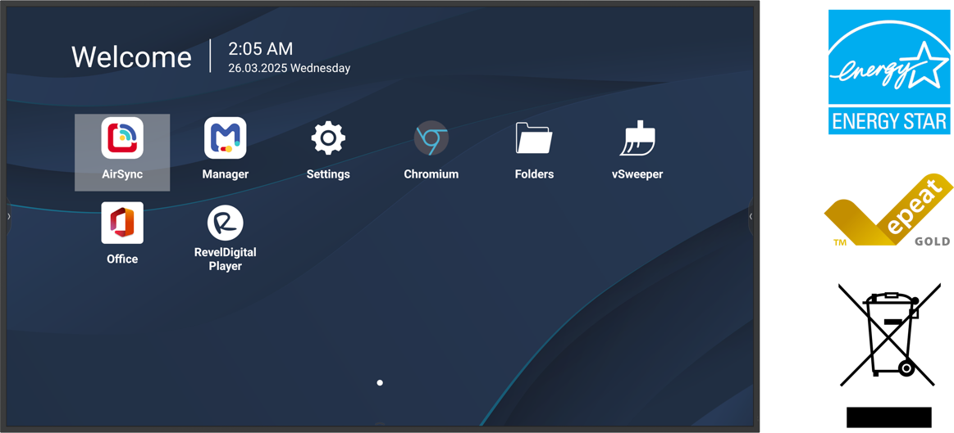Select the home screen page indicator dot
Viewport: 954px width, 433px height.
click(380, 382)
